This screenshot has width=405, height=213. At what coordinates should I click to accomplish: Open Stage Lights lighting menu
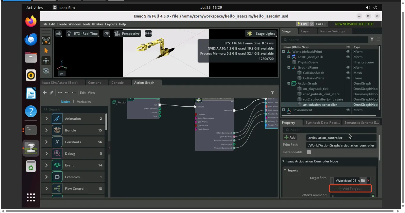pyautogui.click(x=261, y=34)
